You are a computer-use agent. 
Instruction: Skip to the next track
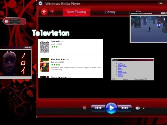125,108
